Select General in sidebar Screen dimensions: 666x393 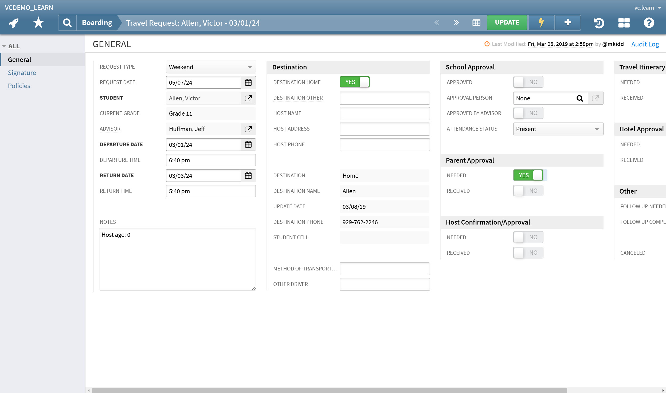[43, 60]
